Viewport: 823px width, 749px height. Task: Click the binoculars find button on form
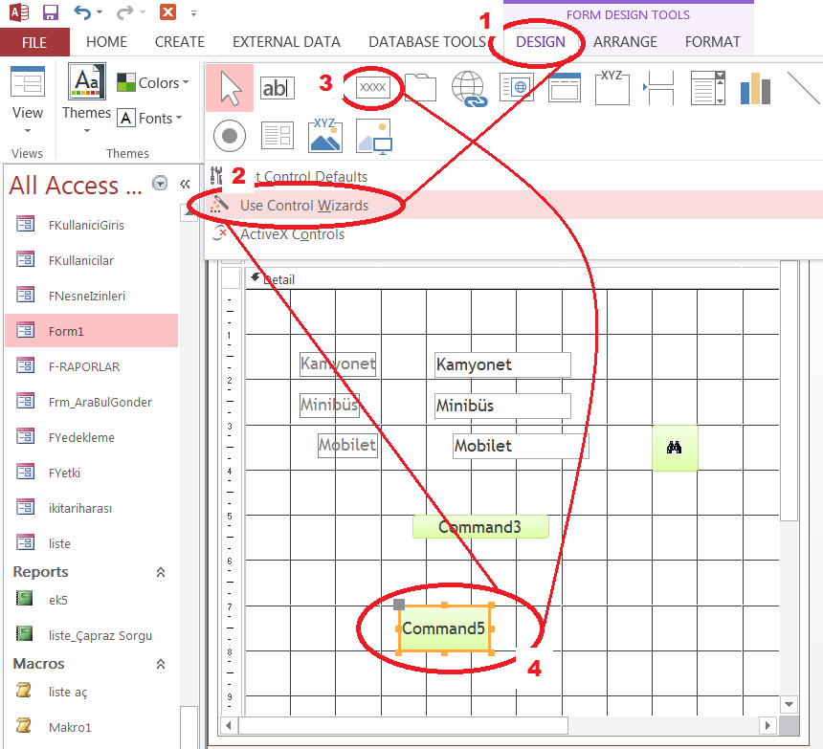click(x=675, y=448)
